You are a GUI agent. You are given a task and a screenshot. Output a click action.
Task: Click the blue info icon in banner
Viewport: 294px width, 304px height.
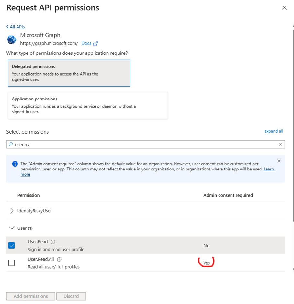[x=15, y=164]
